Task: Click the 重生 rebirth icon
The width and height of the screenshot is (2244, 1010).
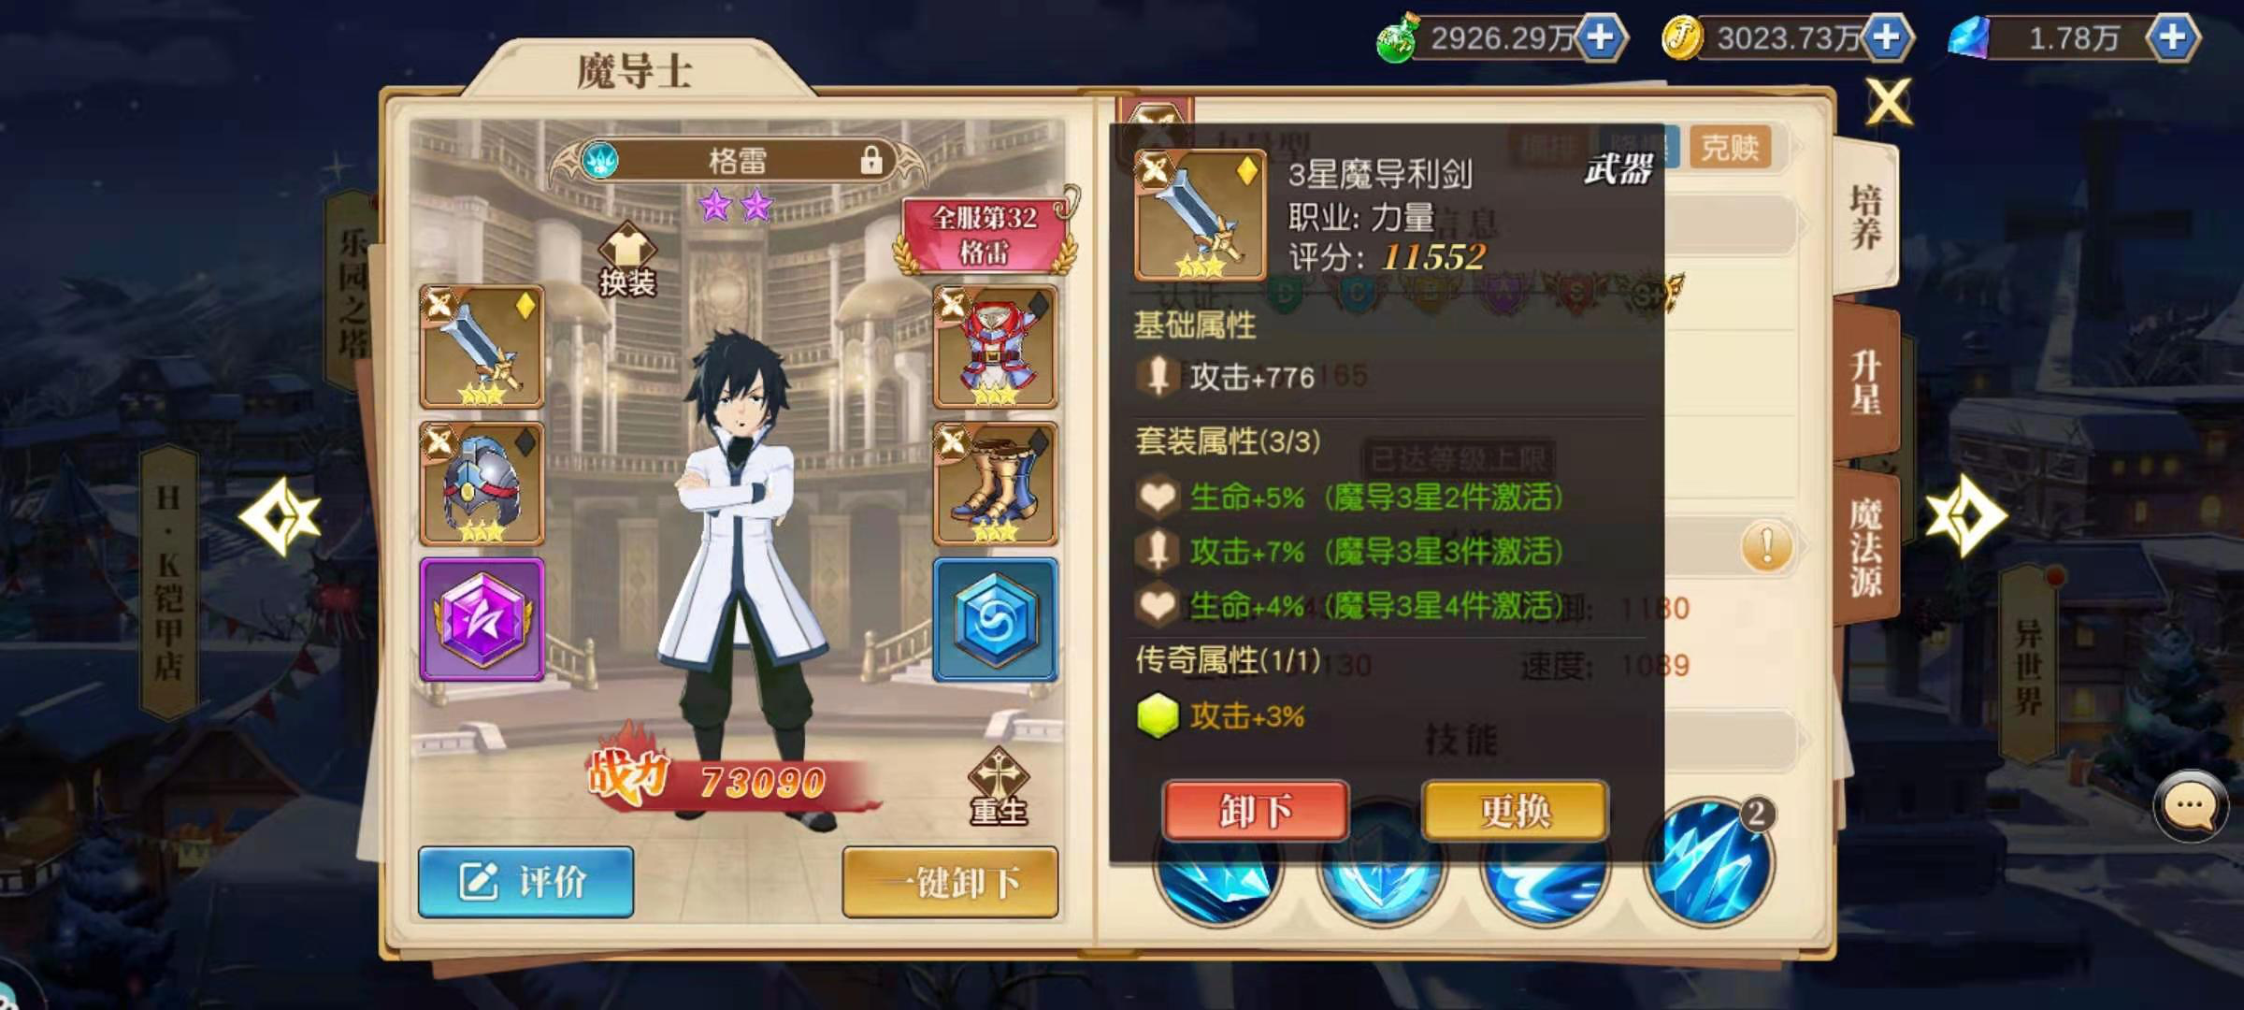Action: point(998,787)
